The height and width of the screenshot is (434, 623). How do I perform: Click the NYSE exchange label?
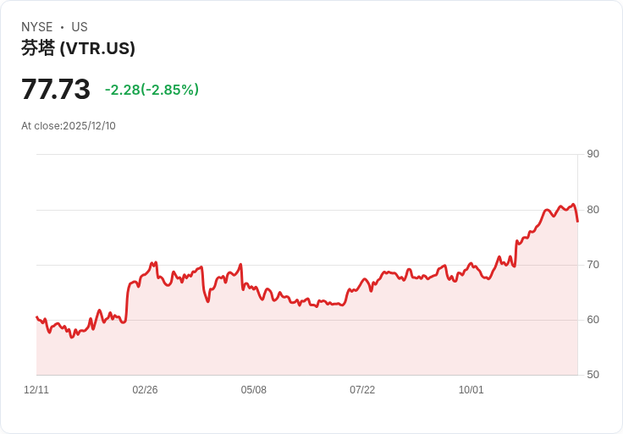point(37,27)
